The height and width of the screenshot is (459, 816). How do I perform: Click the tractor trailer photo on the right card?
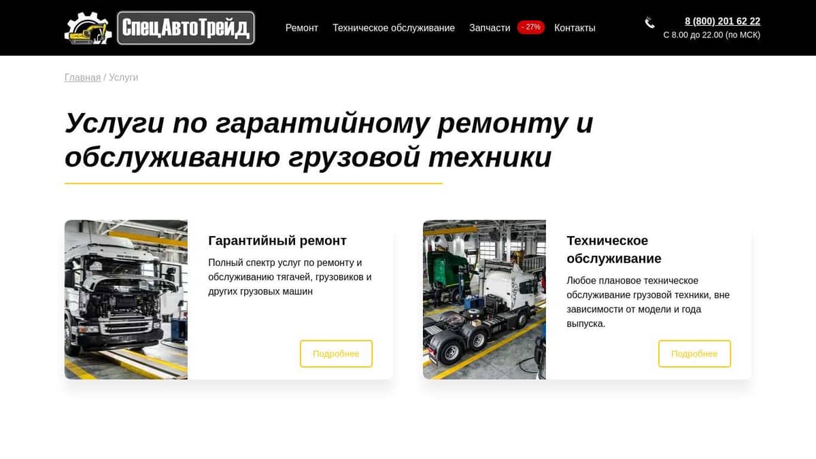click(x=484, y=300)
